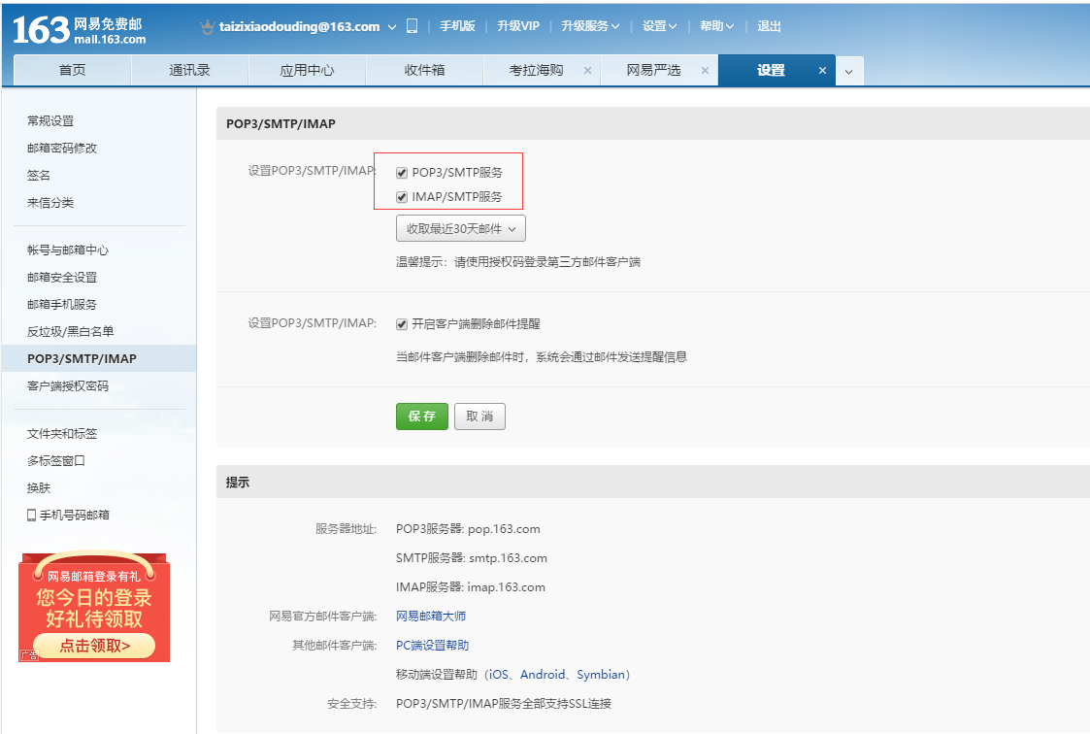Select 反垃圾/黑白名单 in sidebar
The width and height of the screenshot is (1090, 734).
(x=70, y=331)
